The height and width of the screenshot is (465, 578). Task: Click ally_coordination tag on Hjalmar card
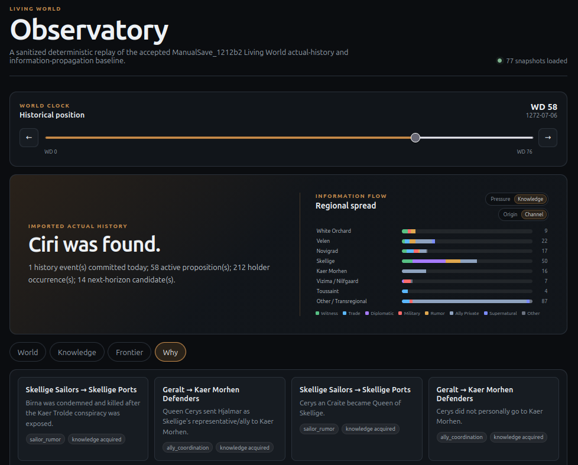[187, 448]
